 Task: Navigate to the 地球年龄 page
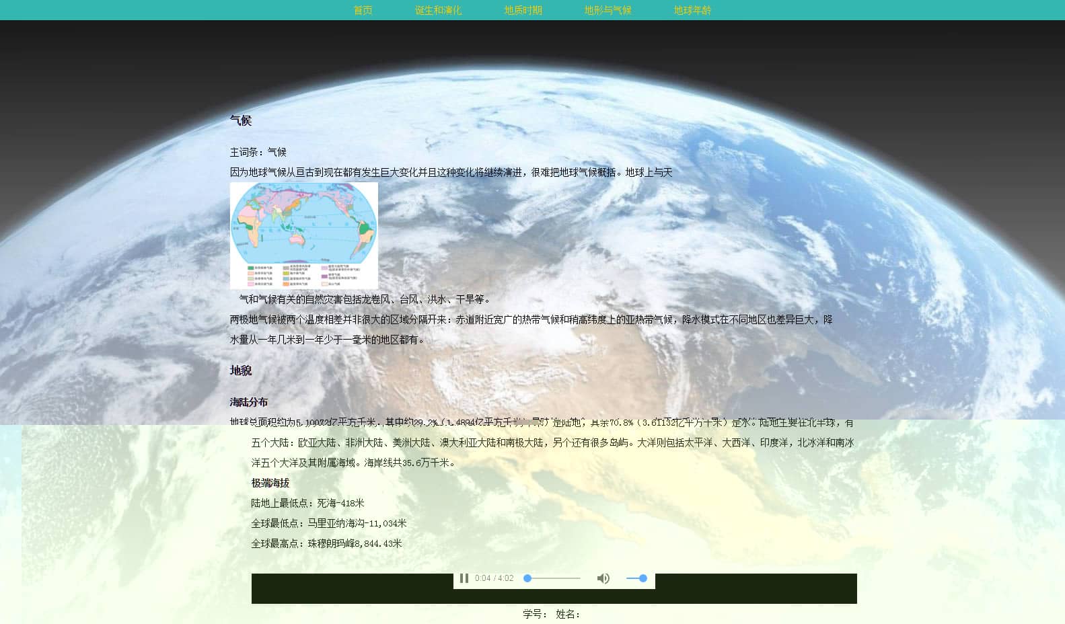[692, 10]
